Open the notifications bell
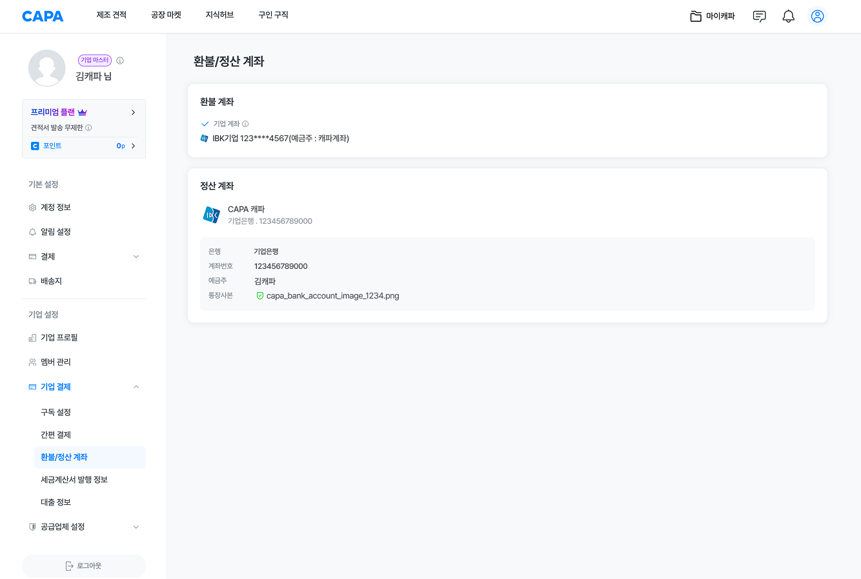The height and width of the screenshot is (579, 861). pos(788,16)
